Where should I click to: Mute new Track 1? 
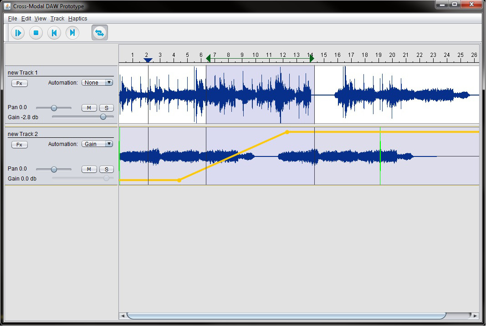89,108
